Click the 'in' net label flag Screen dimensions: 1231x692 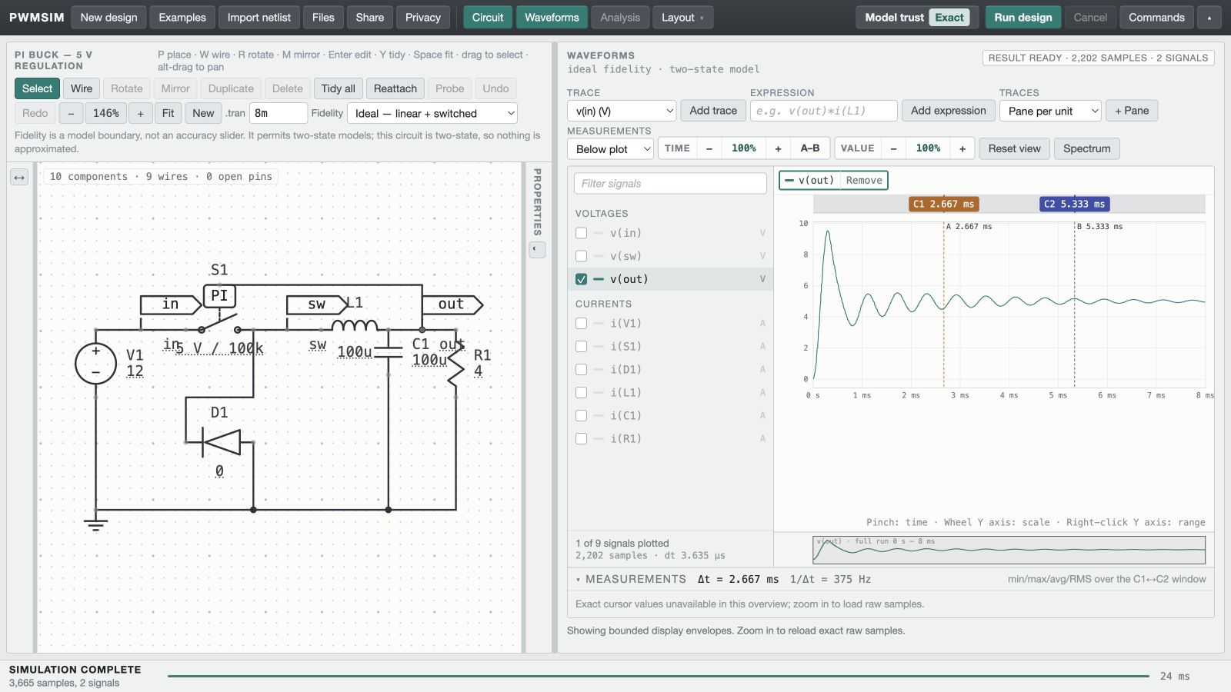point(171,304)
